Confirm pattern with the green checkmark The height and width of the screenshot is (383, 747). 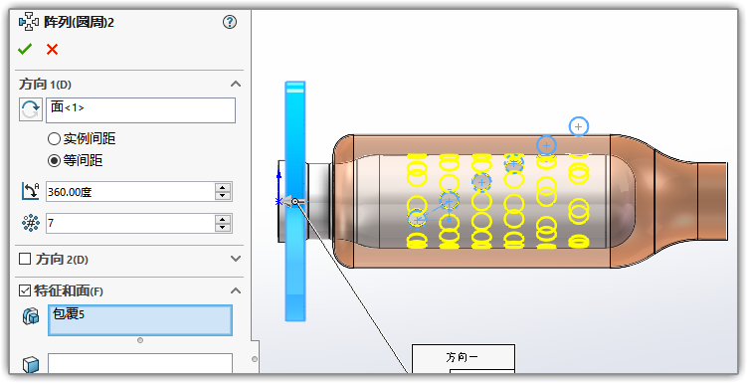pos(25,49)
